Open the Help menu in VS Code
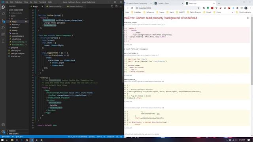Image resolution: width=253 pixels, height=142 pixels. (50, 2)
